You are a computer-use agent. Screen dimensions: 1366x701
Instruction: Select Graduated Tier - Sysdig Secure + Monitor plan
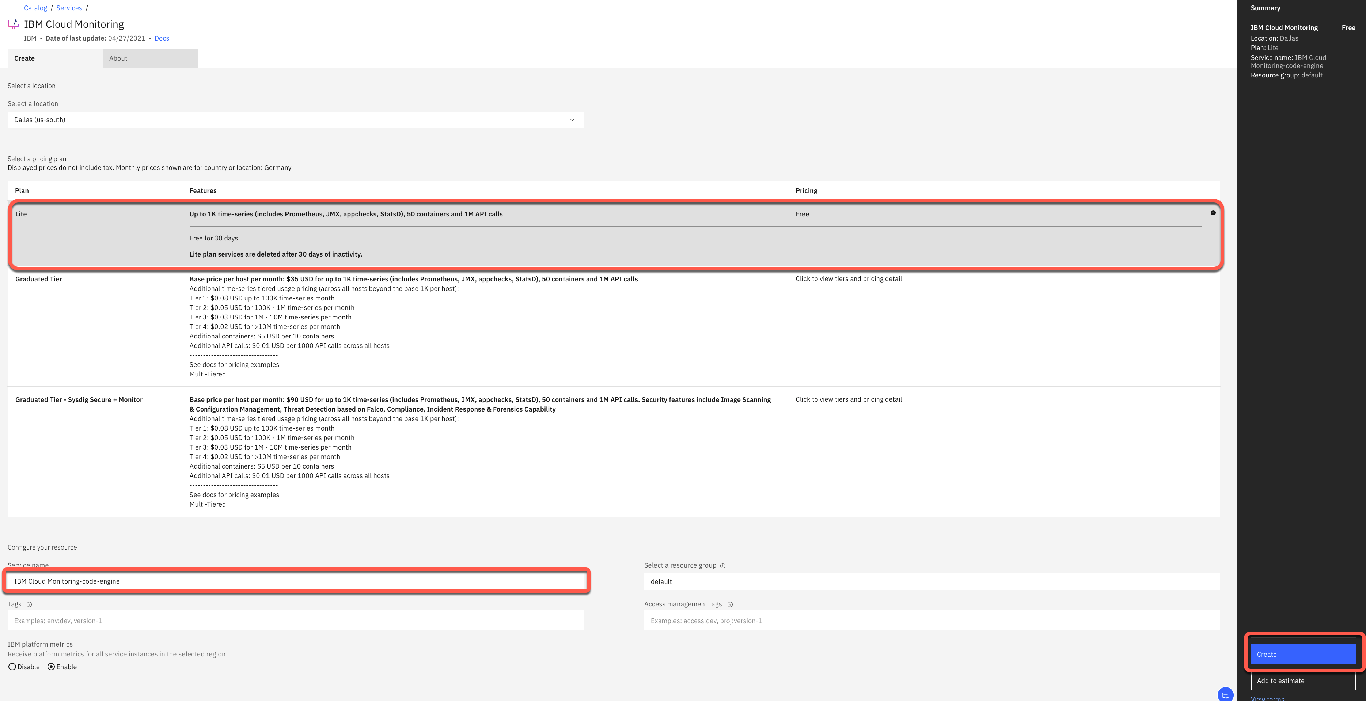coord(79,400)
